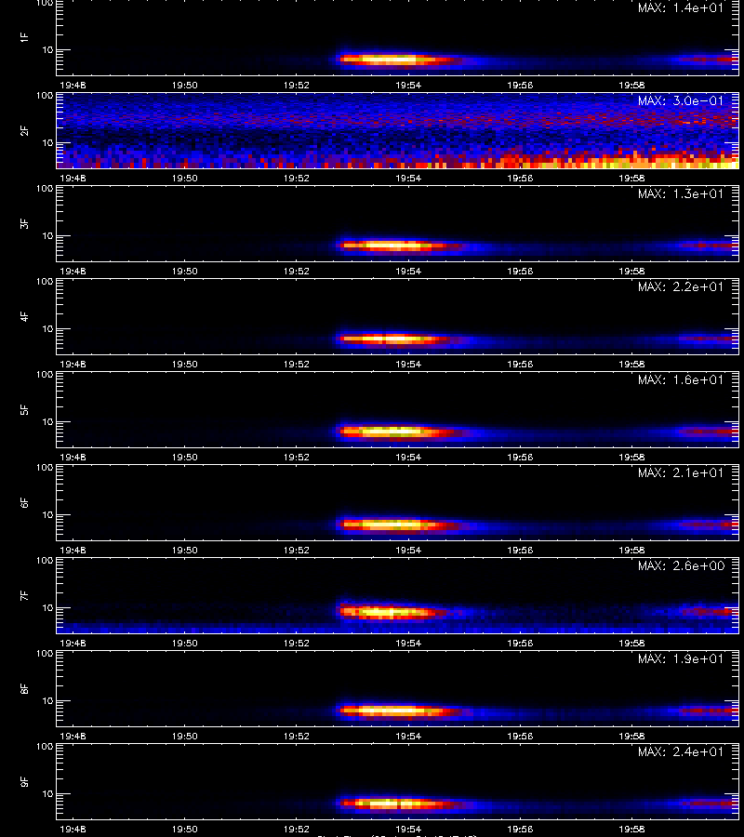This screenshot has height=837, width=744.
Task: Click the 2F panel axis label
Action: (24, 131)
